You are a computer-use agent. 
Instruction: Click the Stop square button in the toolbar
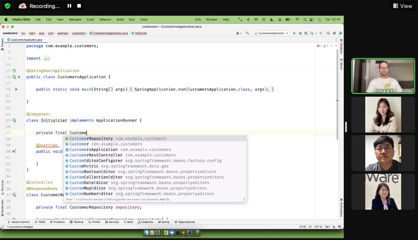point(321,33)
